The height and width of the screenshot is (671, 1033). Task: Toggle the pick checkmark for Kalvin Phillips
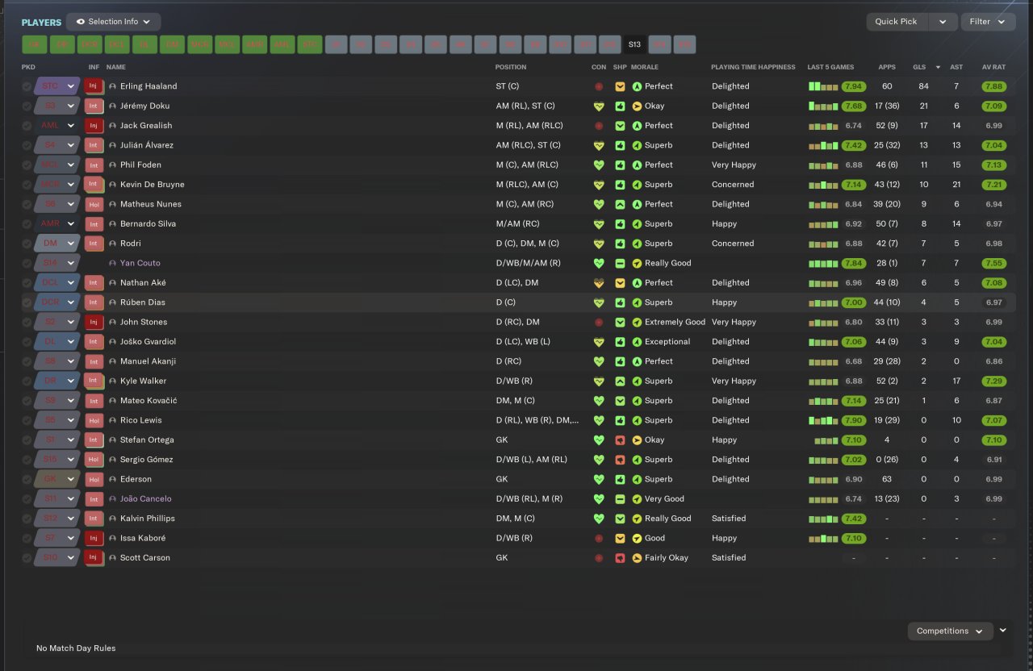click(x=27, y=519)
